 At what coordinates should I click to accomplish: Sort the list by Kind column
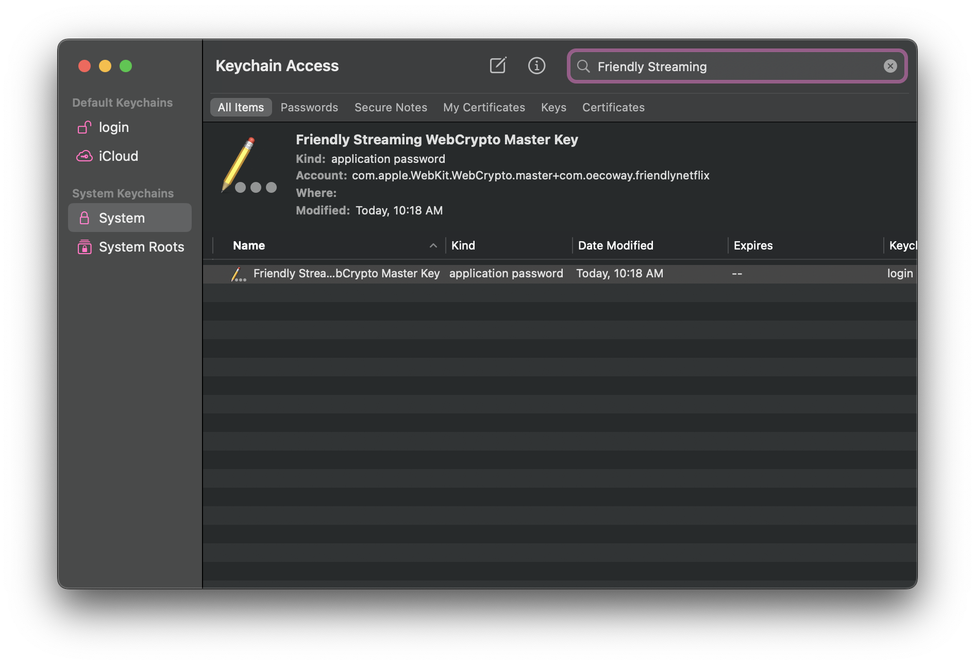click(463, 246)
